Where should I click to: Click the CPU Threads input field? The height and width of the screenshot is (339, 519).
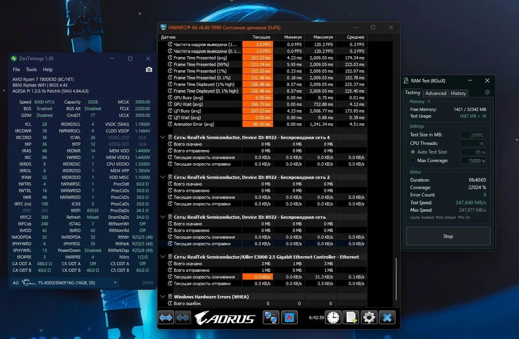473,143
